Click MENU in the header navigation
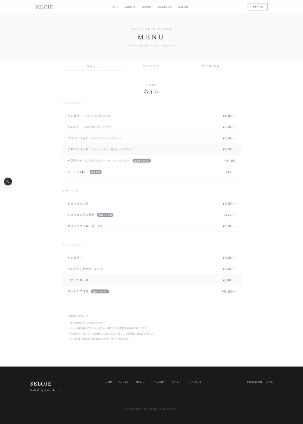This screenshot has height=424, width=303. [147, 7]
